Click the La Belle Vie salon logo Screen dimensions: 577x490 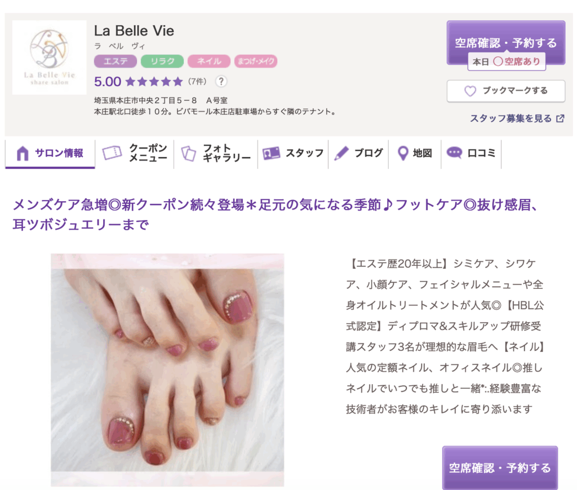click(x=50, y=57)
